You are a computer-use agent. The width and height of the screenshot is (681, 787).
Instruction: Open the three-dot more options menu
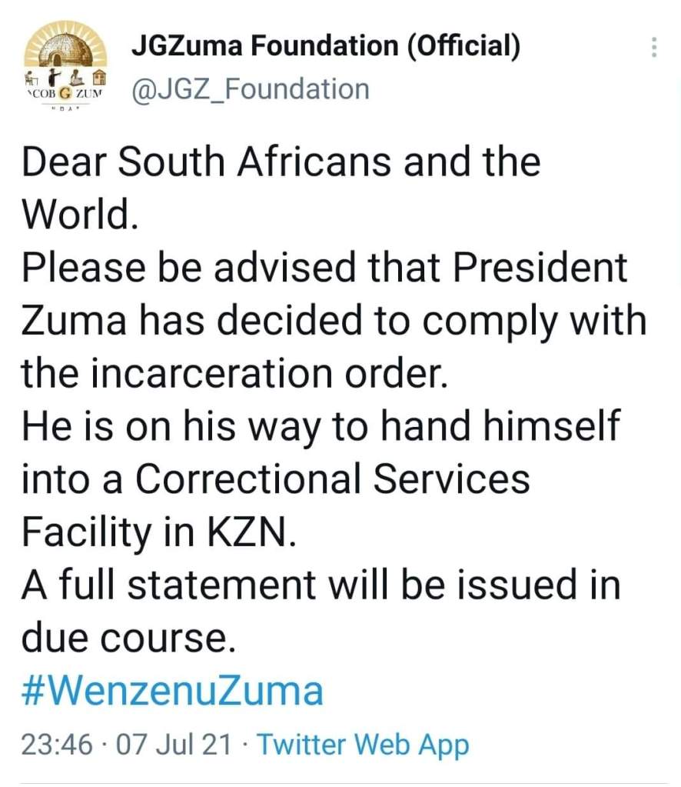654,48
